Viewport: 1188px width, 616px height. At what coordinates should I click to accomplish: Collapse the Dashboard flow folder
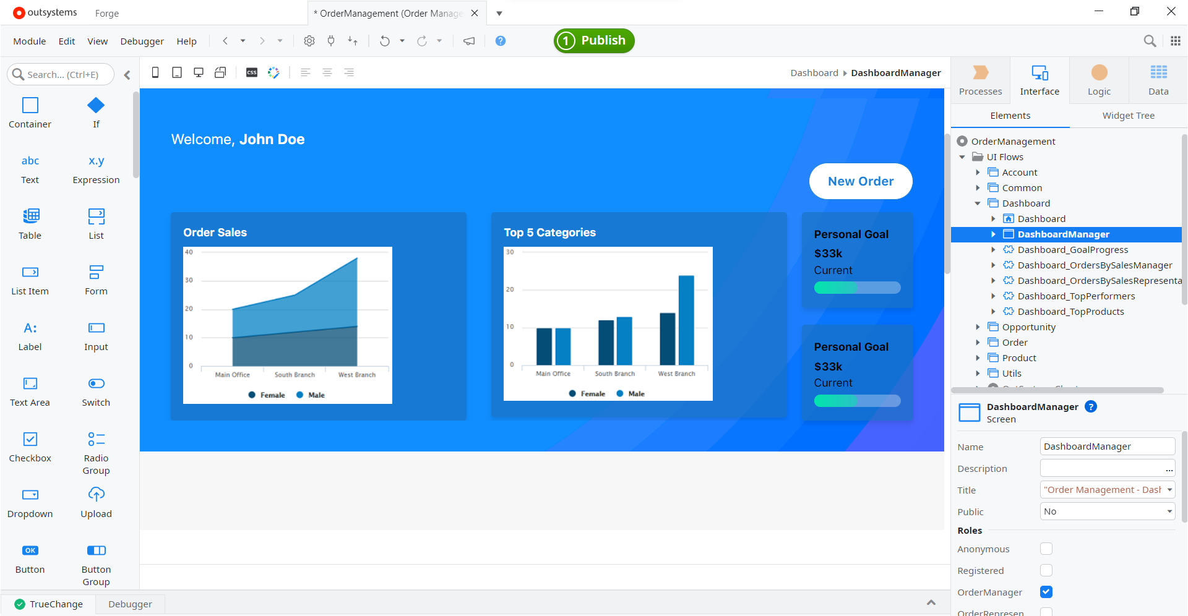coord(978,203)
